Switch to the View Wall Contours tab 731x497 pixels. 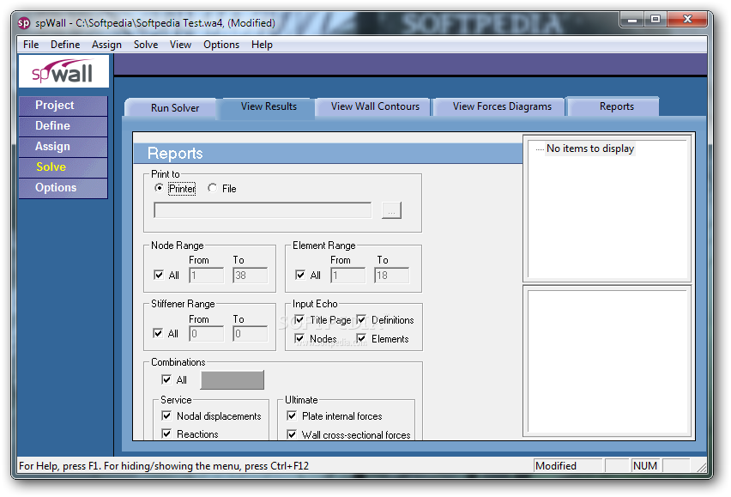pos(375,106)
